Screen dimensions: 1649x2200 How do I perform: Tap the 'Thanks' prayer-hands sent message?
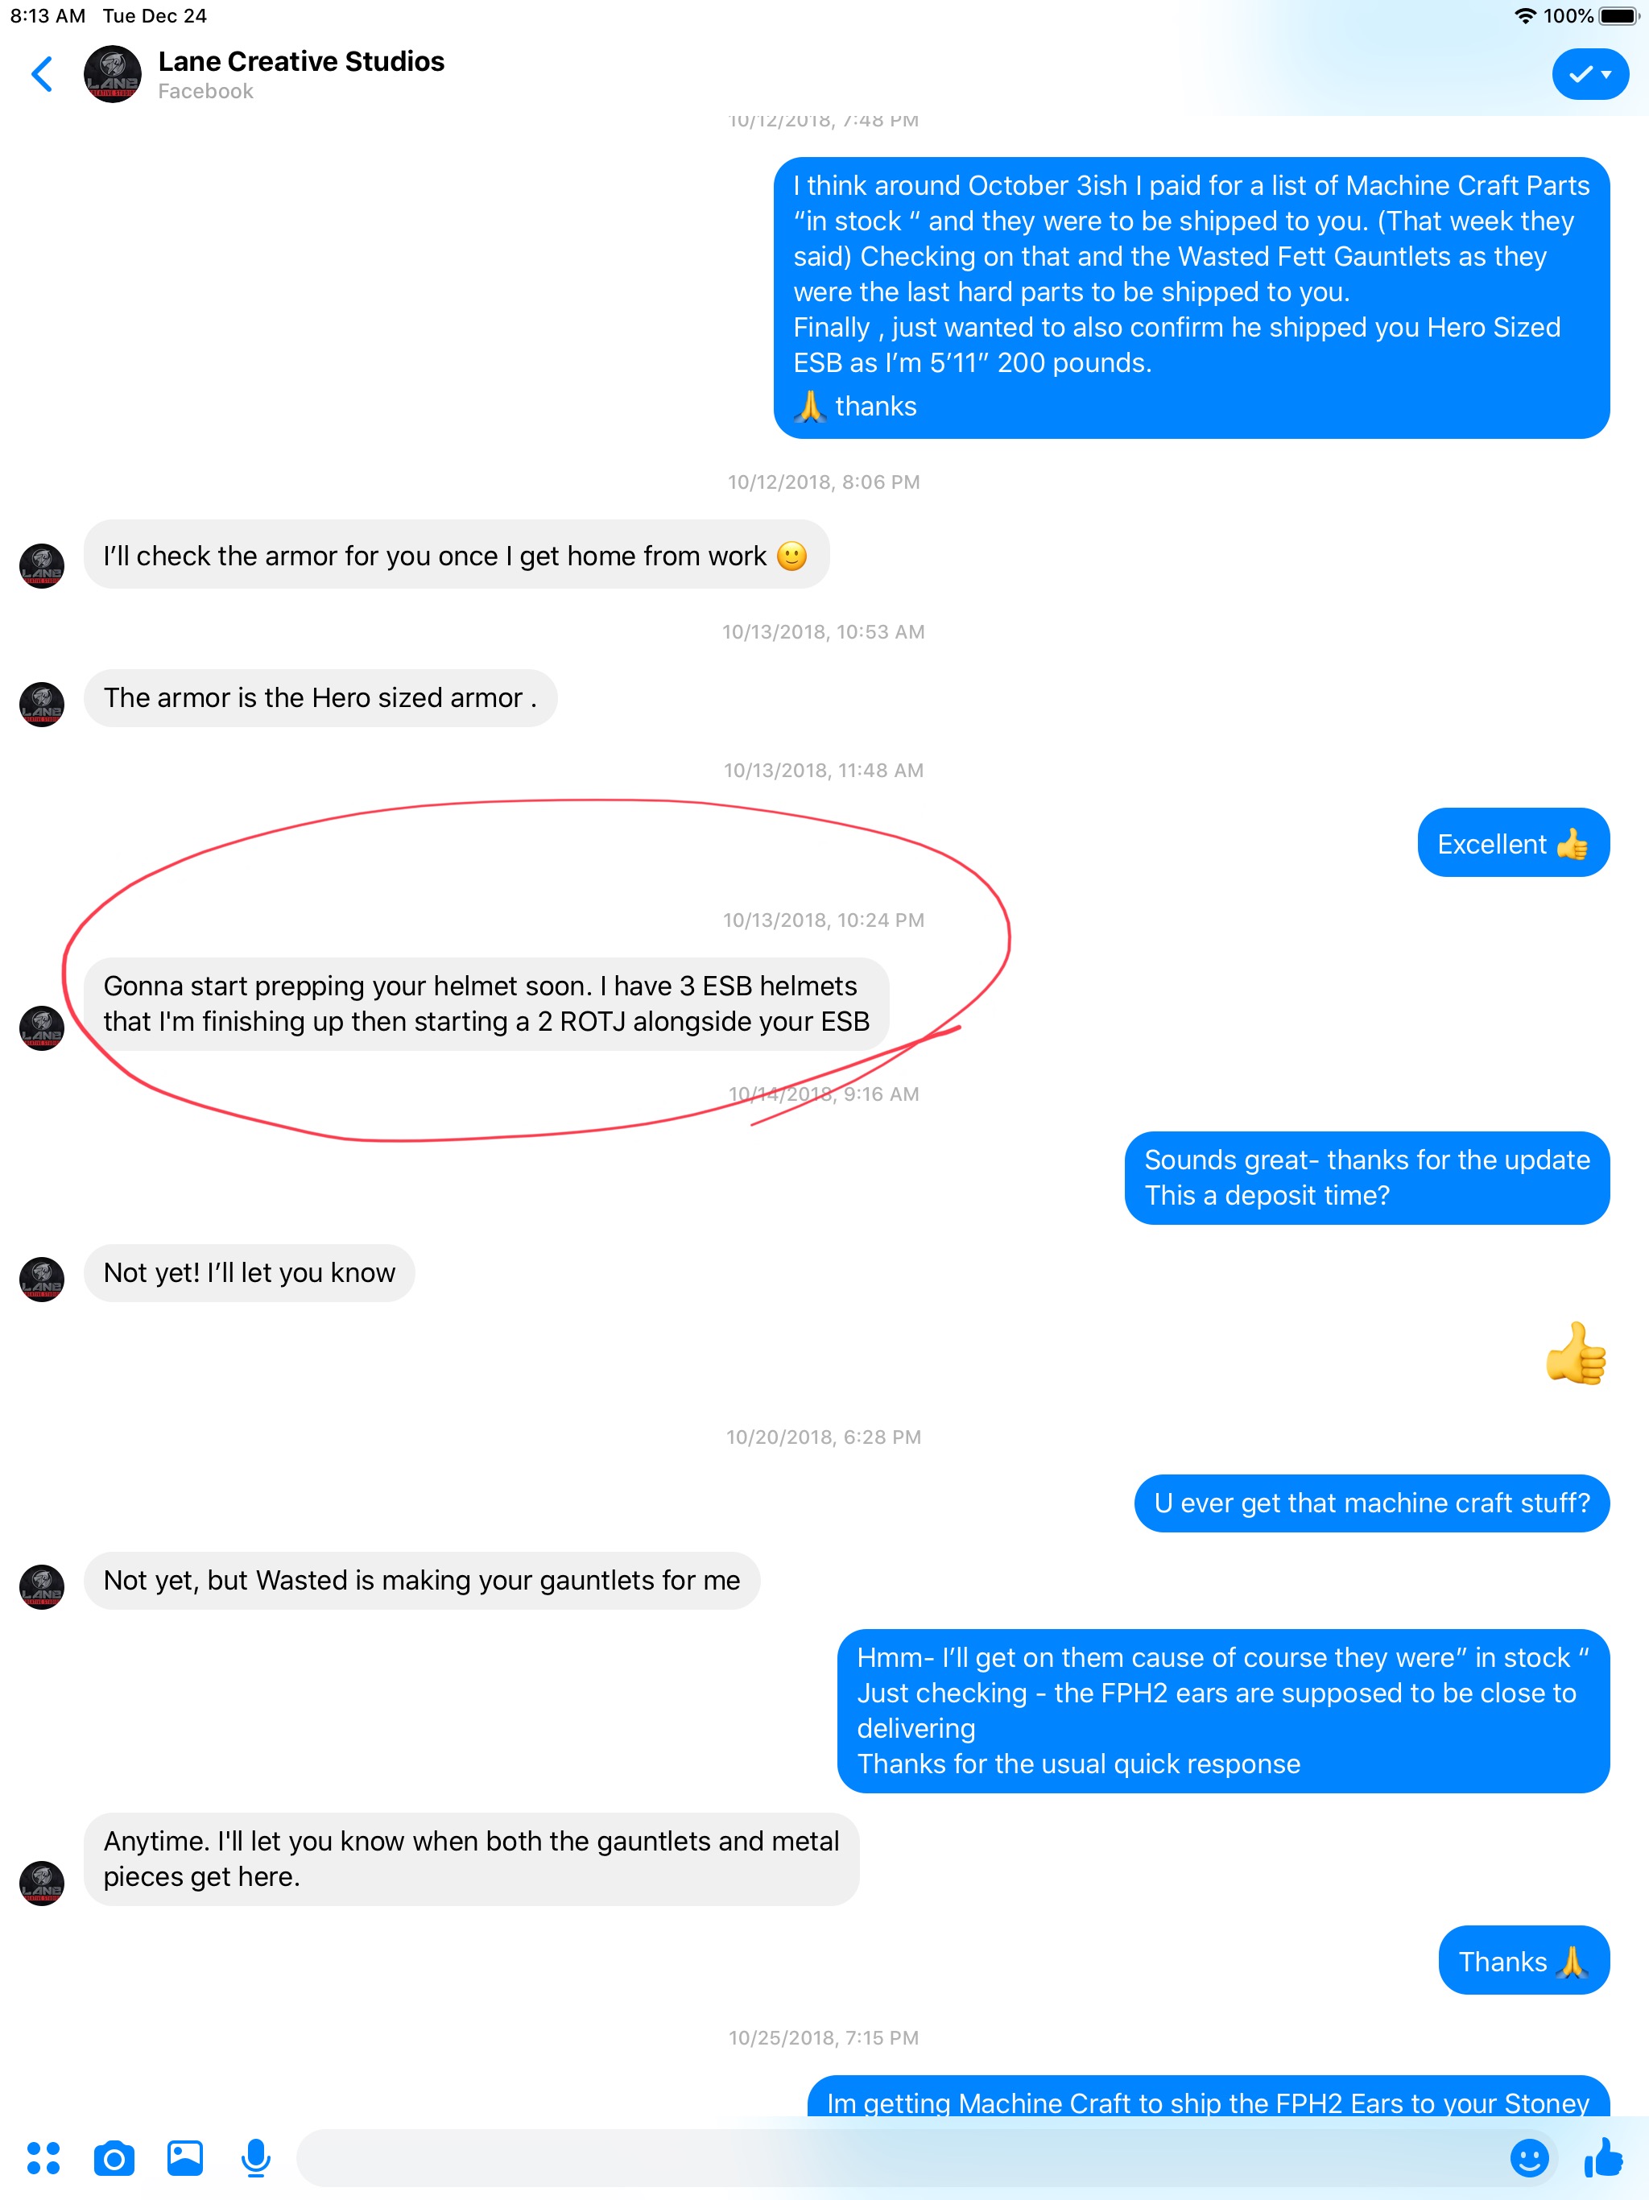[x=1523, y=1960]
